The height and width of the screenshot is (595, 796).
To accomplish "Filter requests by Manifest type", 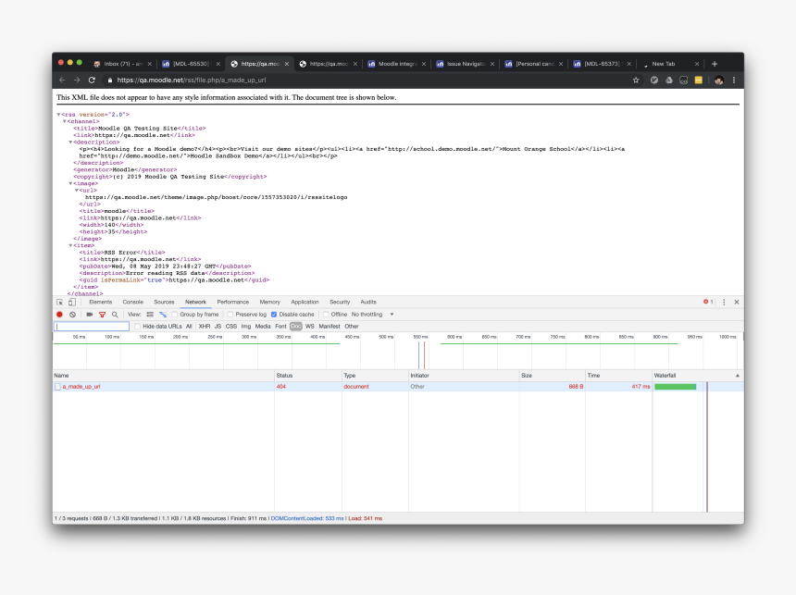I will pos(330,327).
